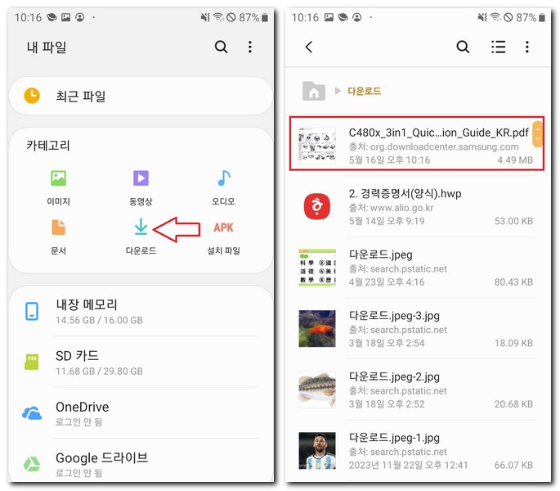Switch list view mode in 다운로드 screen
Image resolution: width=560 pixels, height=491 pixels.
[498, 47]
